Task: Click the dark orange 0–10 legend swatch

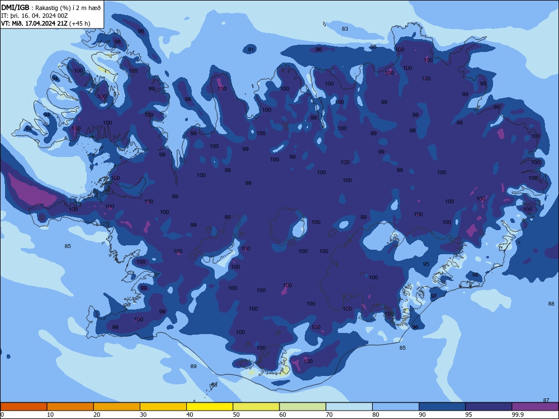Action: point(23,407)
